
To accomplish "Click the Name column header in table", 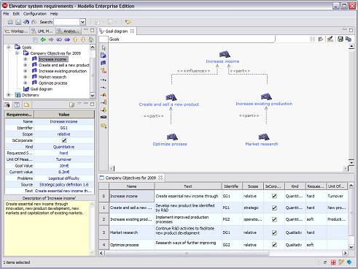I will point(131,186).
